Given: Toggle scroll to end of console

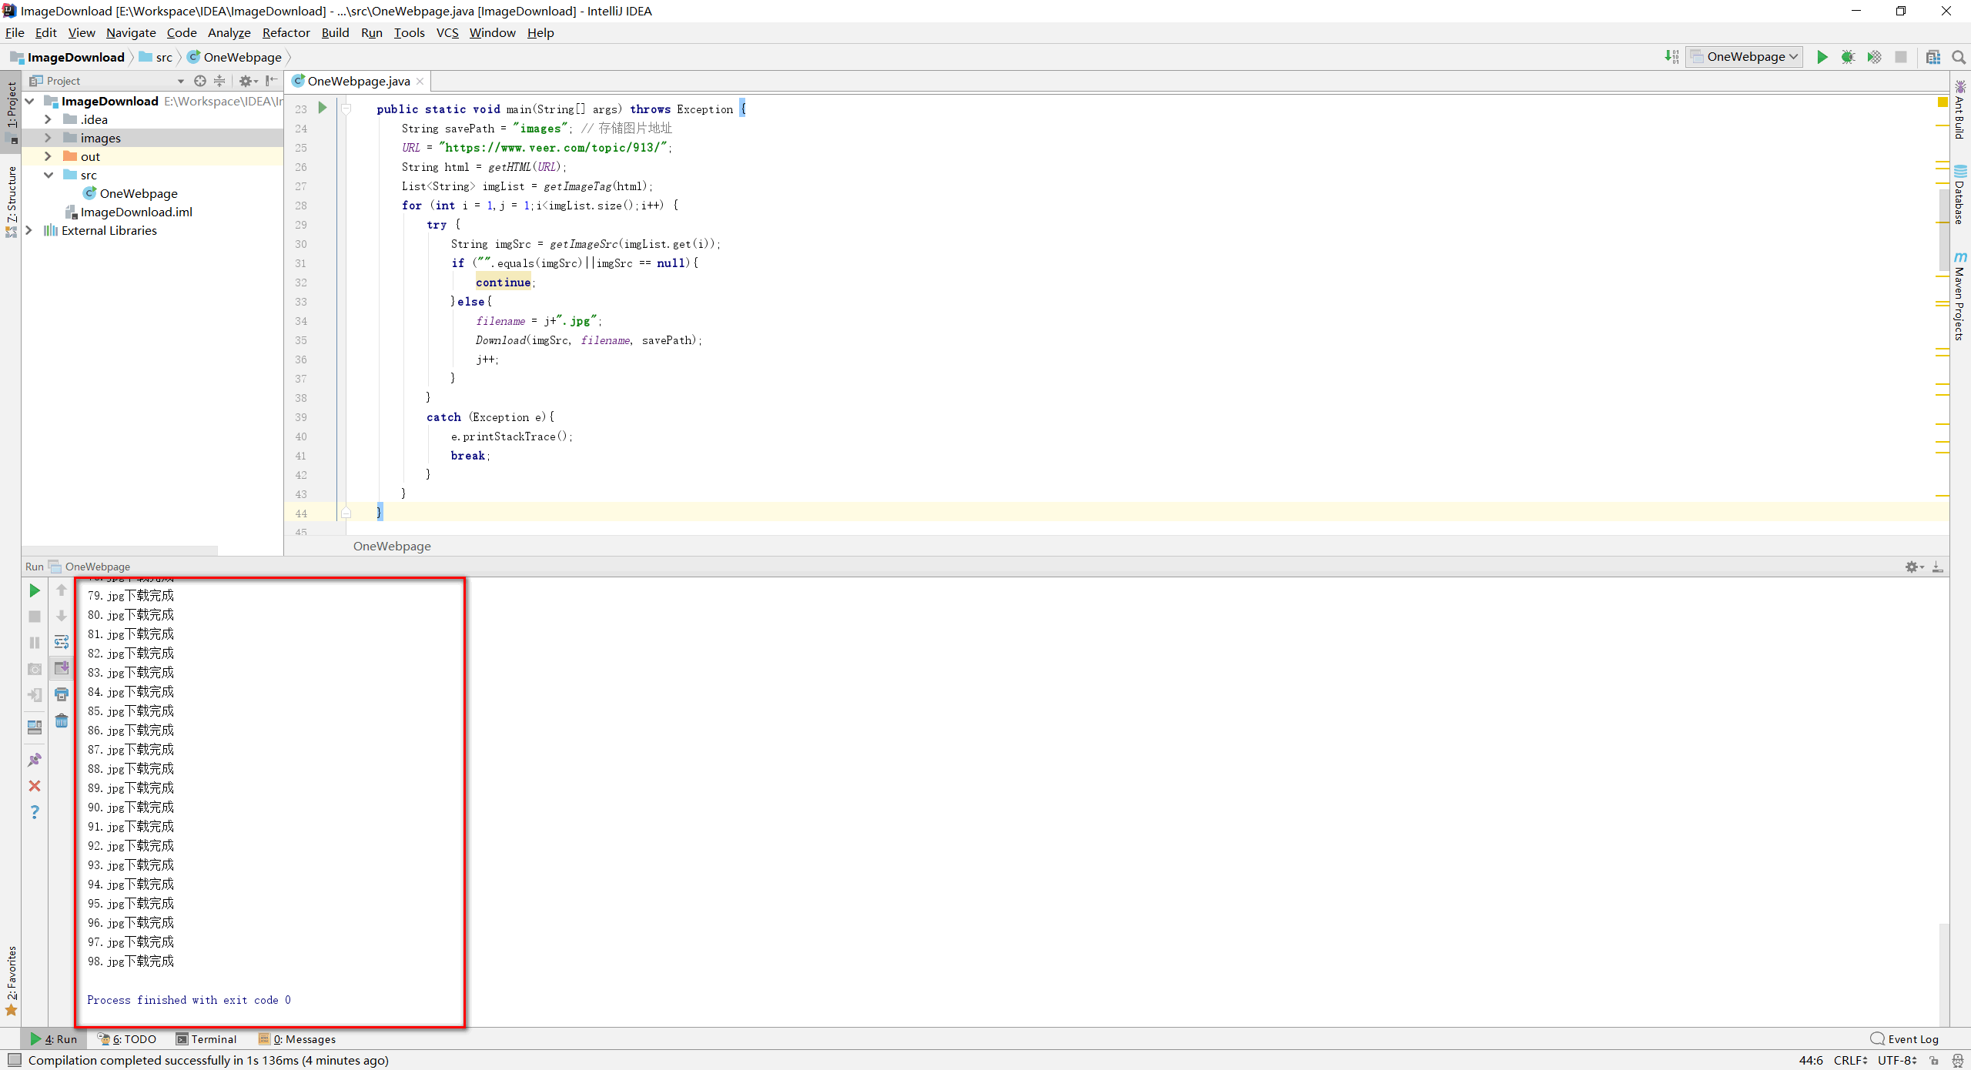Looking at the screenshot, I should pos(62,668).
